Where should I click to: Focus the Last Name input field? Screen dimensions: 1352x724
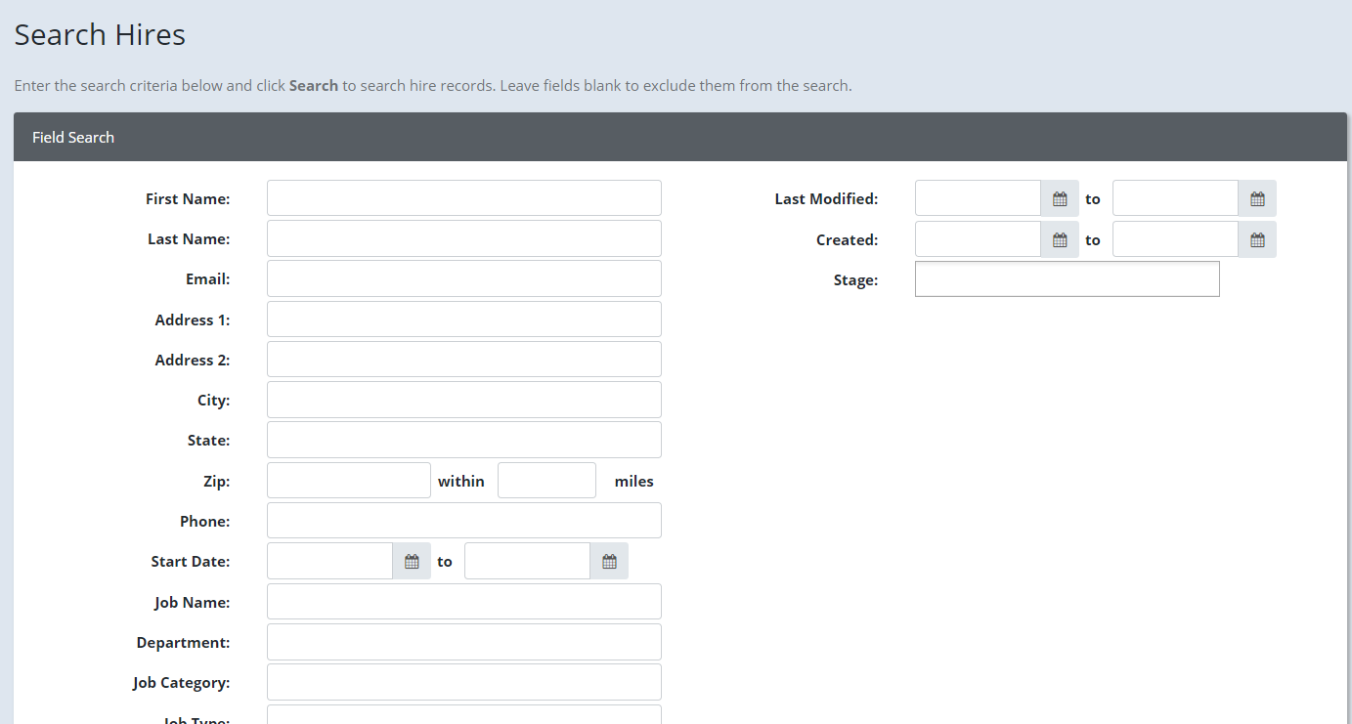point(463,237)
